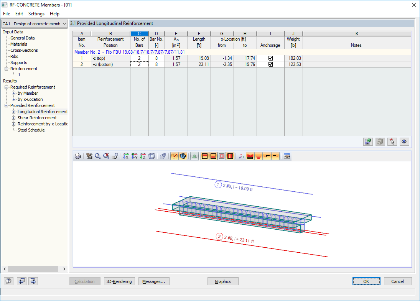Click the grid numbering settings icon

tap(115, 156)
